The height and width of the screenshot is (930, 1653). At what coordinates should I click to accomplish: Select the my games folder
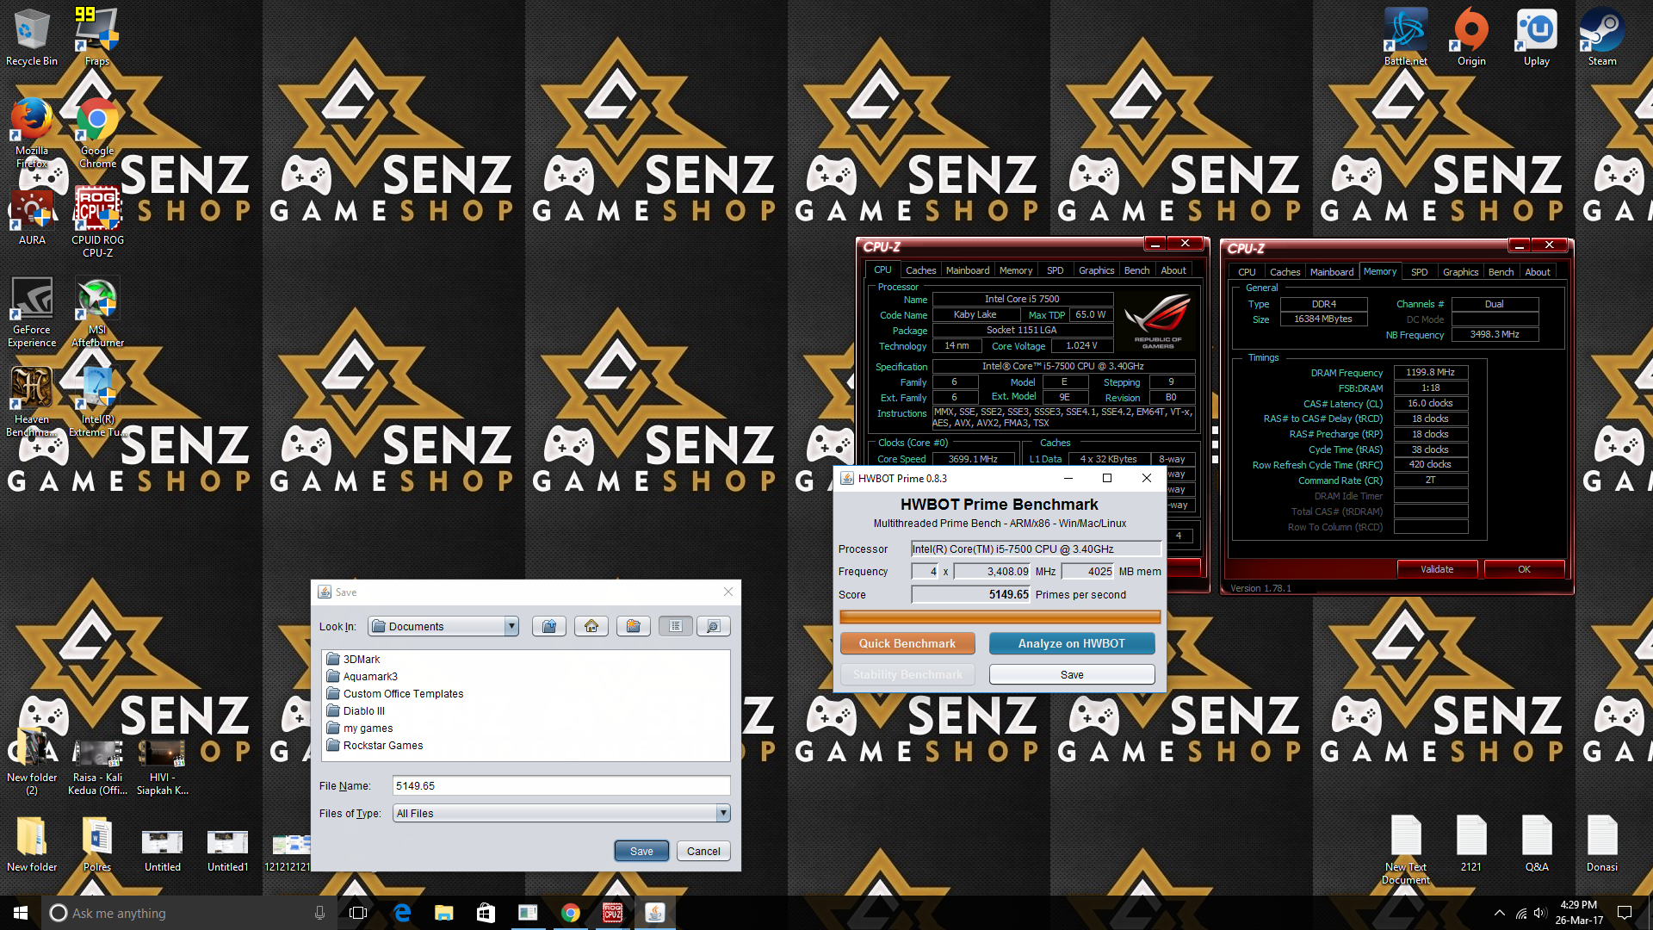tap(360, 728)
